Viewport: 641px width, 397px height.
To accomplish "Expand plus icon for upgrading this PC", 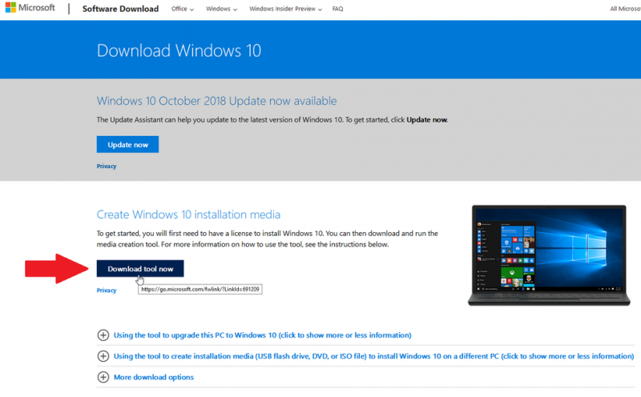I will tap(103, 335).
